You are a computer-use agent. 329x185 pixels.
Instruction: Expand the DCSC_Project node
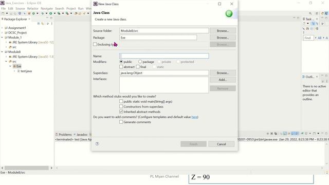[2, 32]
